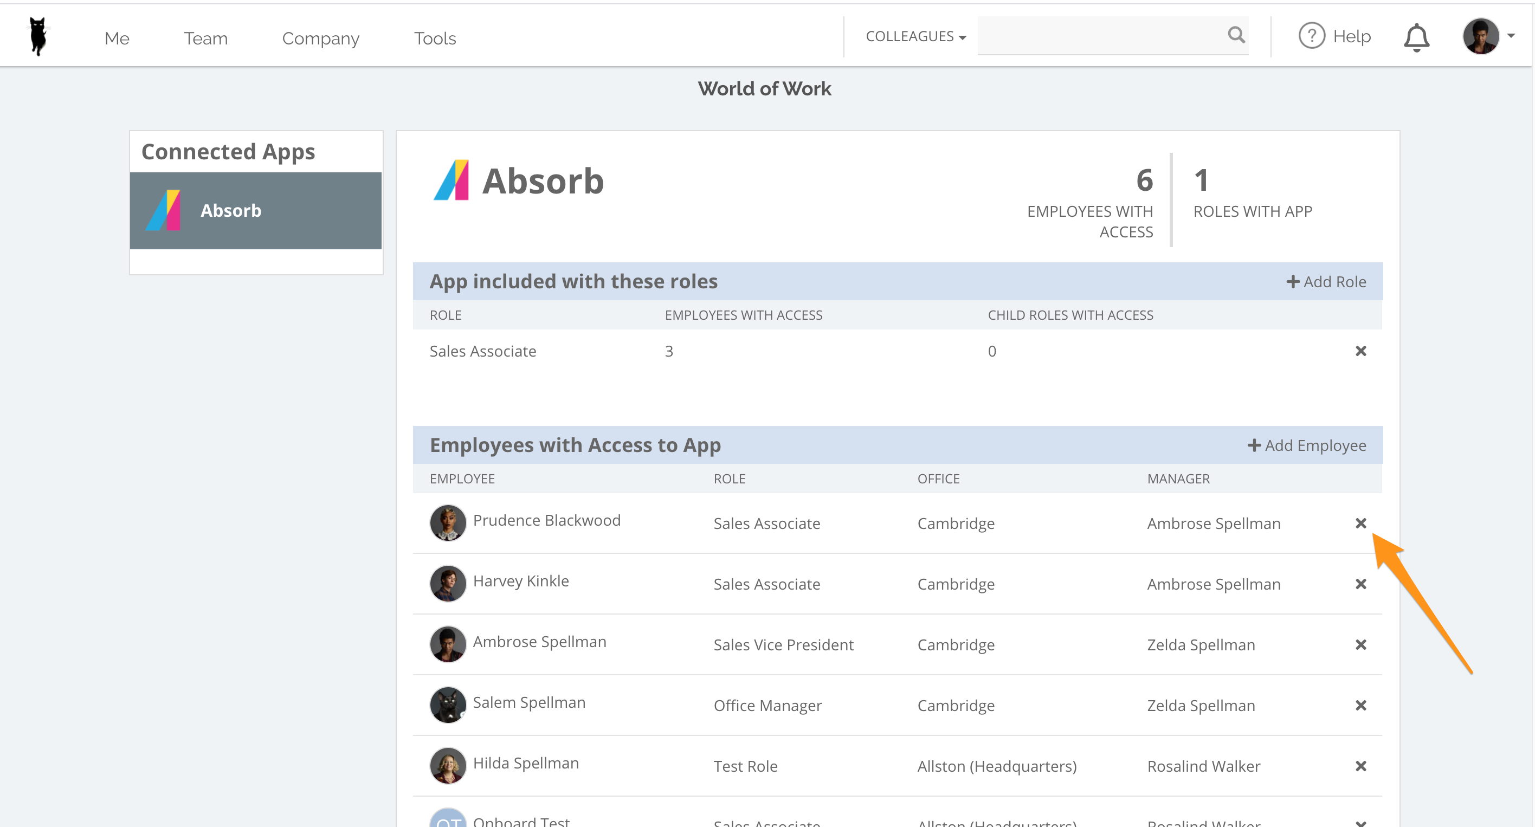
Task: Open the Team menu
Action: (x=205, y=38)
